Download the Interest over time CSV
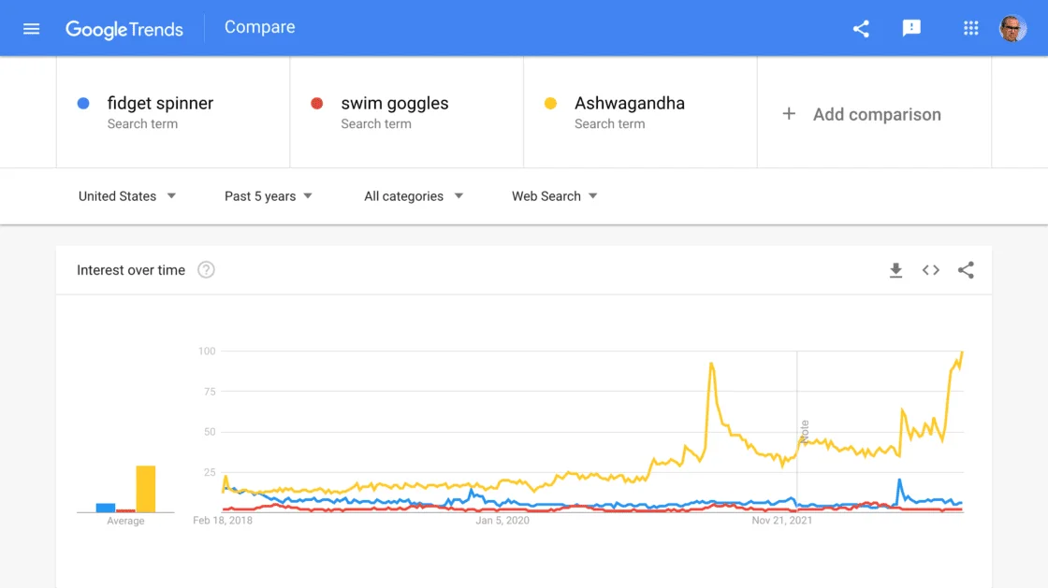This screenshot has width=1048, height=588. click(x=895, y=270)
